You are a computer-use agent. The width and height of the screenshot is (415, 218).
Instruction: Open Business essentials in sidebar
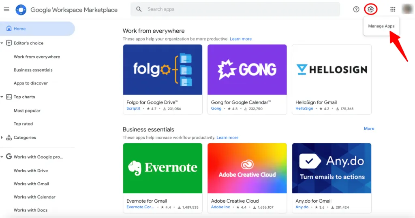coord(33,70)
